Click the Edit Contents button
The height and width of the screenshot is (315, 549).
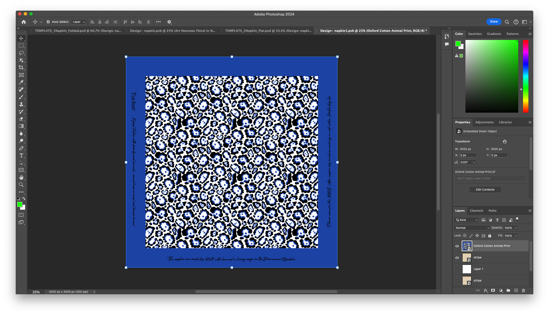485,189
